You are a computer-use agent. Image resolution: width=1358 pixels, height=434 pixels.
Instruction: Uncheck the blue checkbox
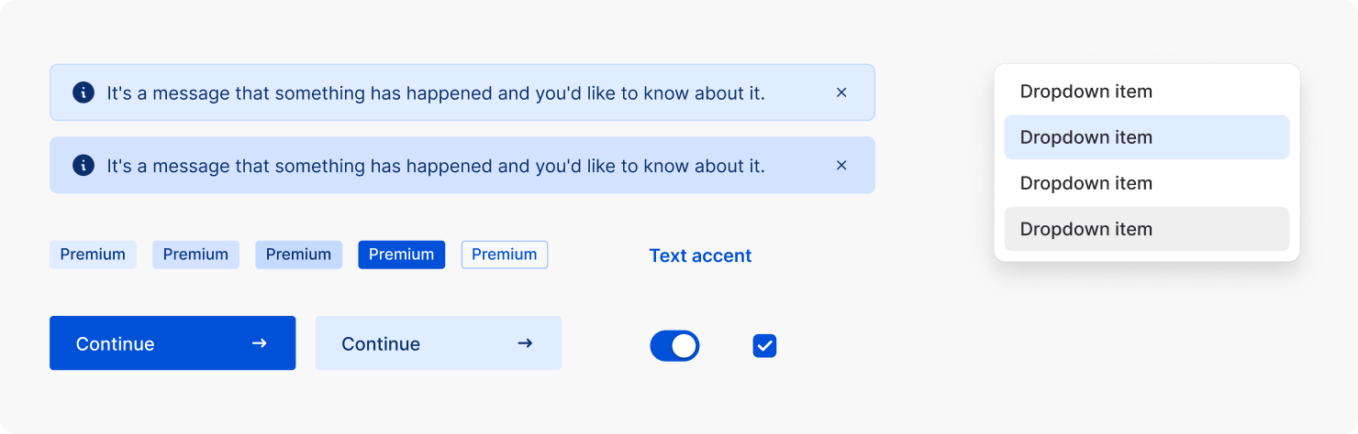click(764, 346)
